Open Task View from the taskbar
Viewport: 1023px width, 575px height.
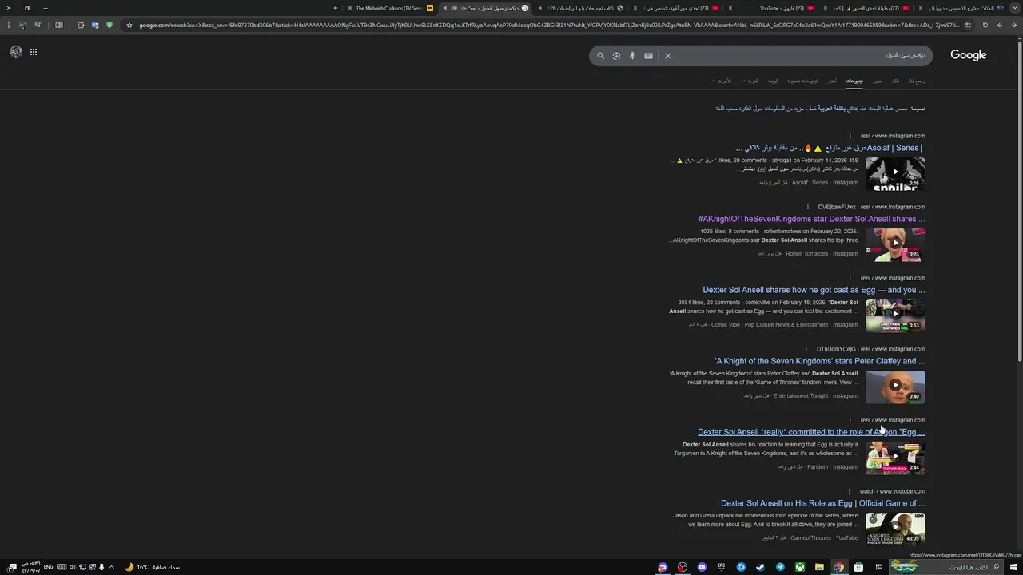tap(879, 567)
